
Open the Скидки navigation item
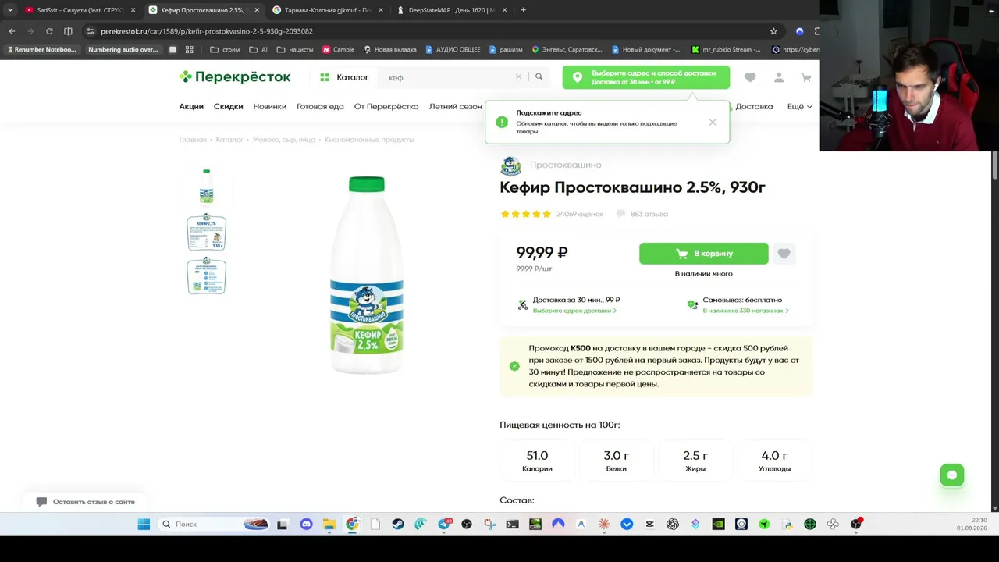[x=229, y=106]
